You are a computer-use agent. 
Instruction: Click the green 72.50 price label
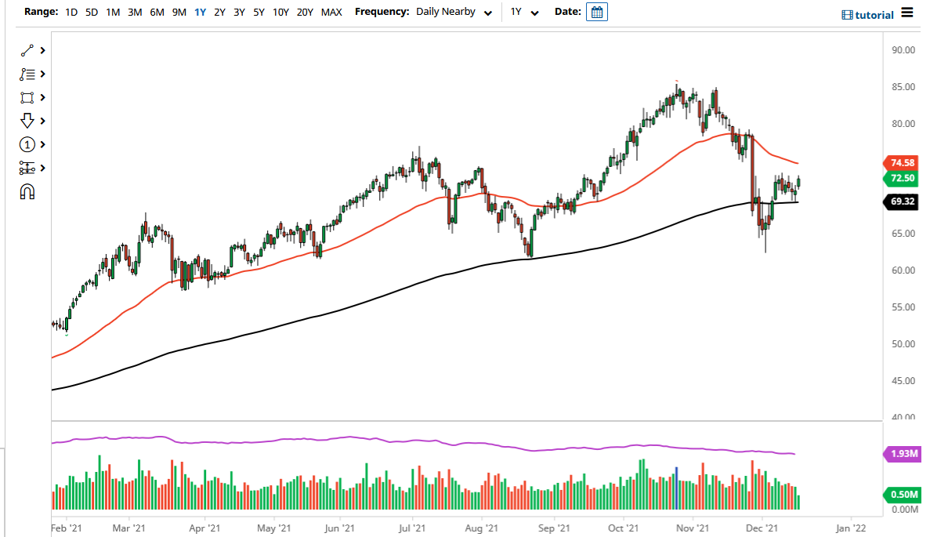click(x=901, y=178)
